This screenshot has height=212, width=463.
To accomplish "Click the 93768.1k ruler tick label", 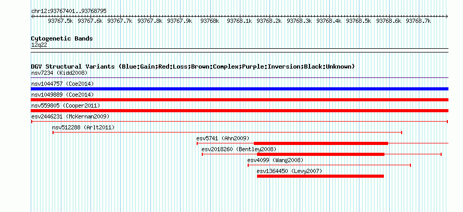I will click(x=239, y=21).
